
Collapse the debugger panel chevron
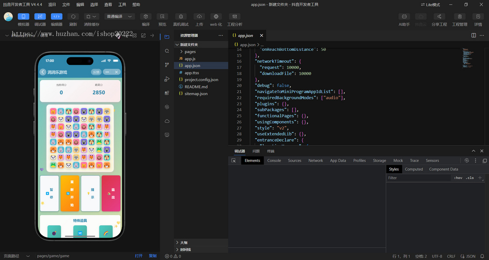coord(474,151)
